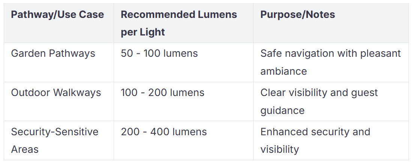Select the 'Outdoor Walkways' cell
The image size is (413, 164).
click(x=56, y=93)
